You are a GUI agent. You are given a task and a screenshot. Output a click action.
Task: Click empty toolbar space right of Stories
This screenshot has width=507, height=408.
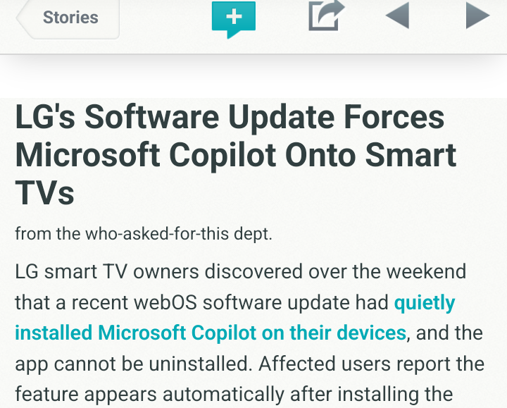(x=165, y=18)
